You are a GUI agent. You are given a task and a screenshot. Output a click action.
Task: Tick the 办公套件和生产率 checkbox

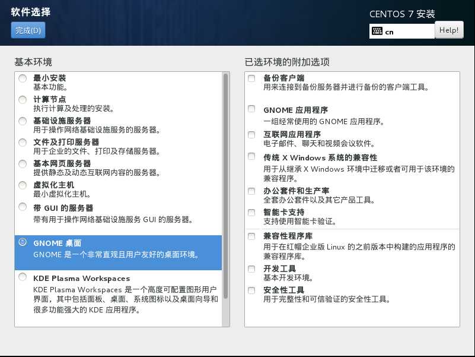[x=251, y=191]
